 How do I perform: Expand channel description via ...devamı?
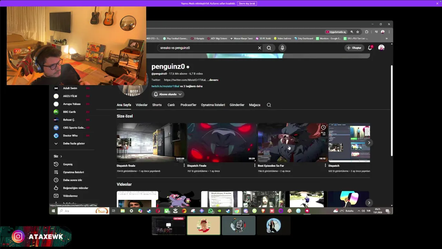213,80
